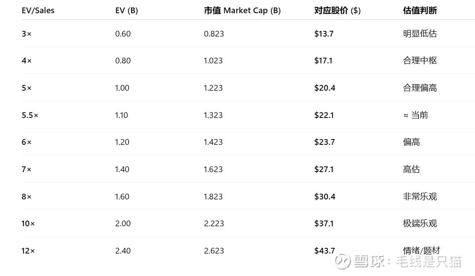
Task: Click the 1.823 market cap value
Action: click(213, 196)
